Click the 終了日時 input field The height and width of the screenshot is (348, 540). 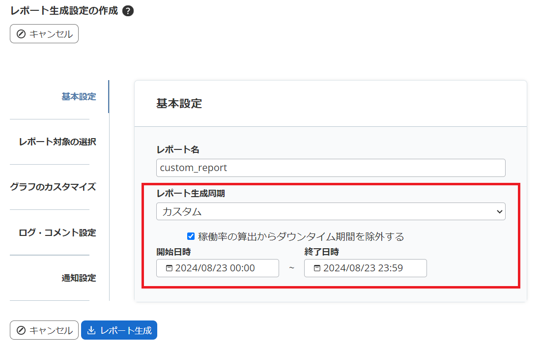tap(366, 268)
